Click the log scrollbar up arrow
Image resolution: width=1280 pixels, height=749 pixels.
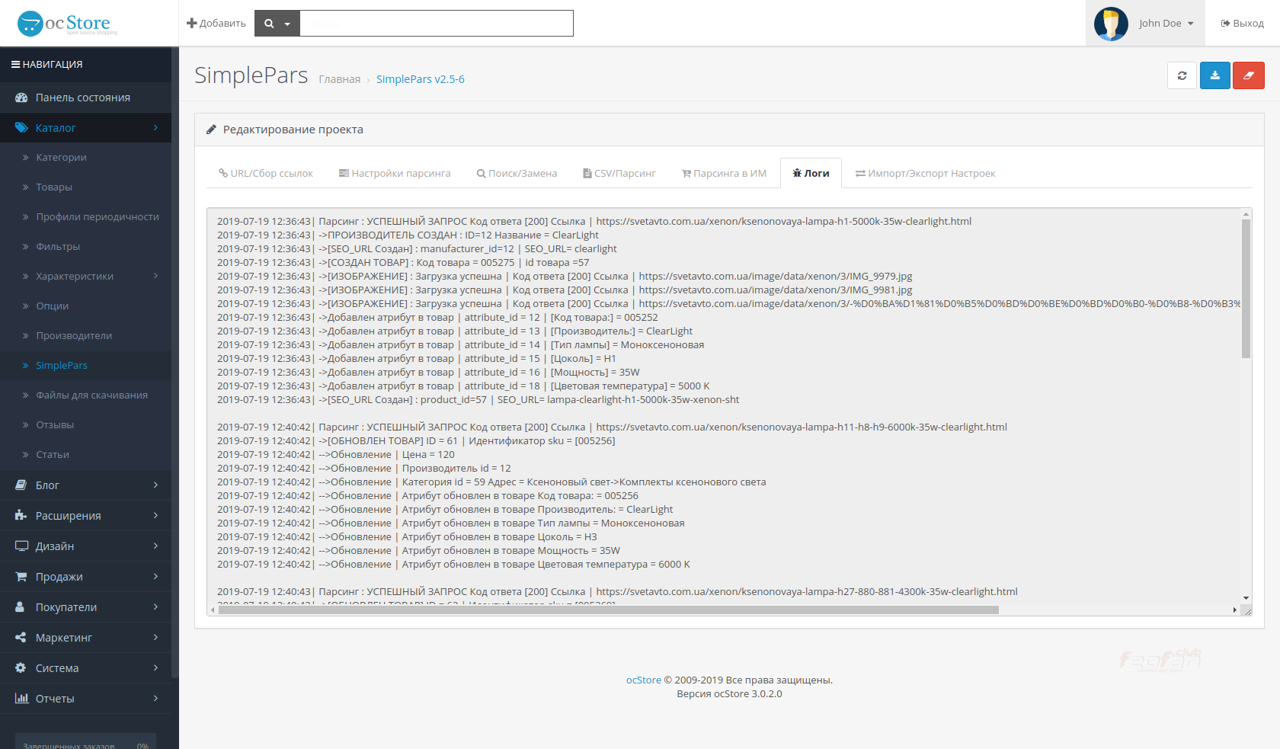[x=1246, y=214]
